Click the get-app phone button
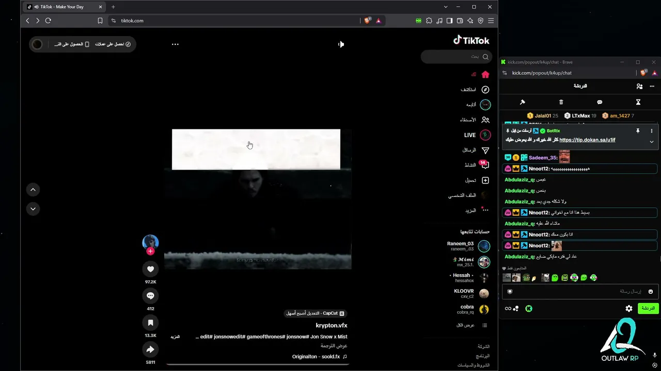Image resolution: width=661 pixels, height=371 pixels. (x=72, y=44)
